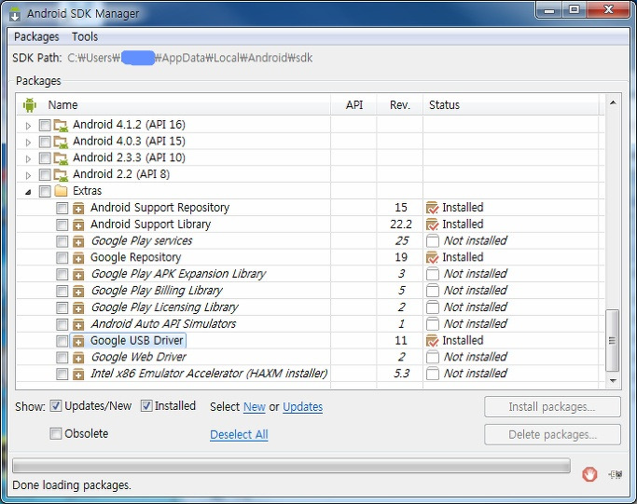Click the Updates selection link
Image resolution: width=637 pixels, height=504 pixels.
tap(303, 406)
